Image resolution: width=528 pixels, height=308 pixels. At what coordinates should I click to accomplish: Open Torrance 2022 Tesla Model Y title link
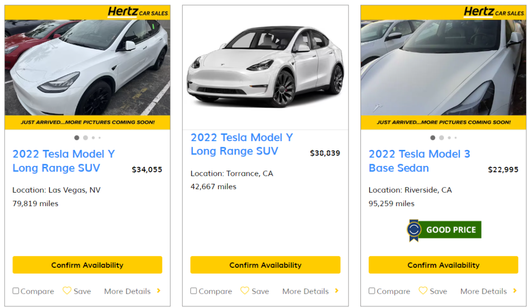(241, 144)
